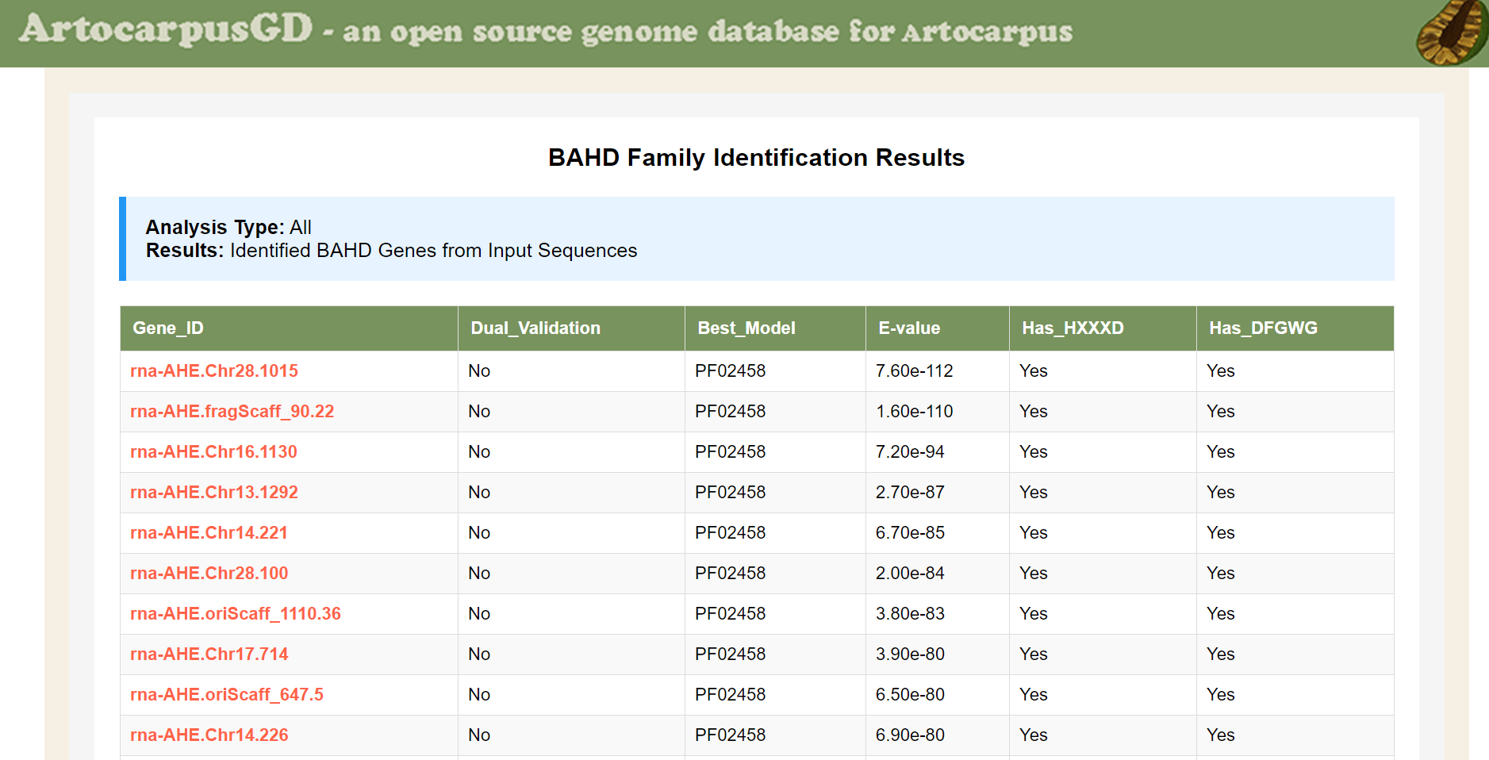Image resolution: width=1489 pixels, height=760 pixels.
Task: Click the E-value cell 7.60e-112
Action: pos(914,371)
